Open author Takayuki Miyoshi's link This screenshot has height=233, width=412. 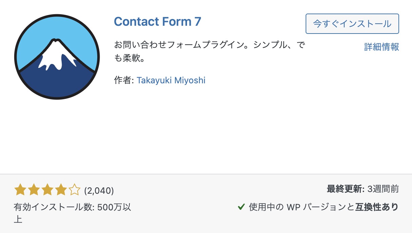[171, 81]
